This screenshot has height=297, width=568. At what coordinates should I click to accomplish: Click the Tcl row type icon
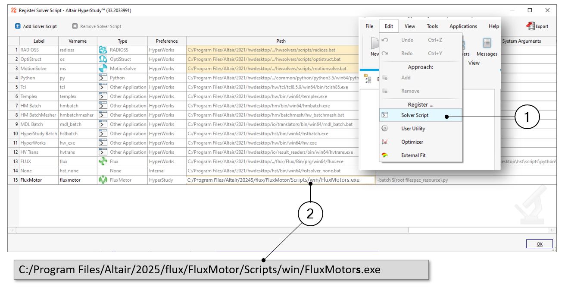[x=103, y=87]
